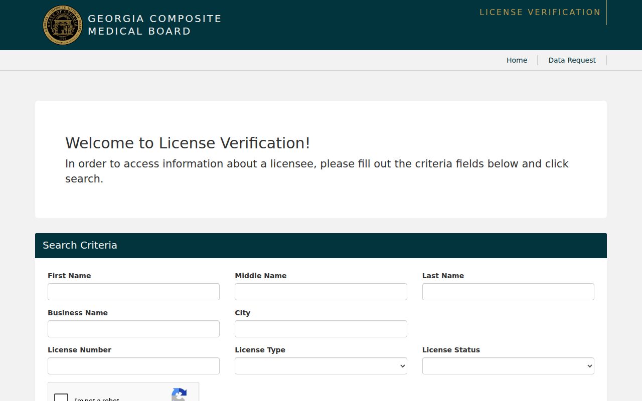Click the License Number label
This screenshot has width=642, height=401.
point(79,350)
